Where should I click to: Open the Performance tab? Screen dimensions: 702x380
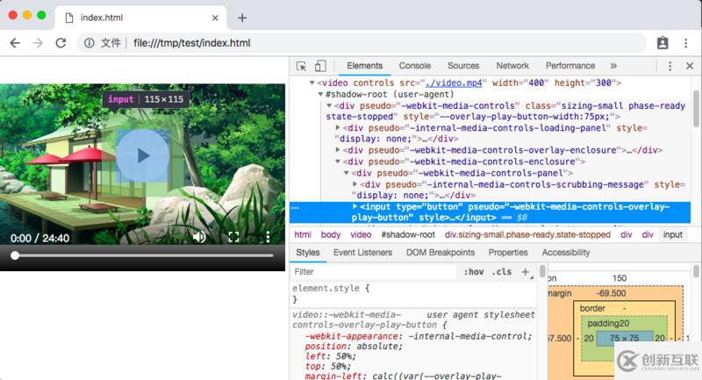(569, 66)
